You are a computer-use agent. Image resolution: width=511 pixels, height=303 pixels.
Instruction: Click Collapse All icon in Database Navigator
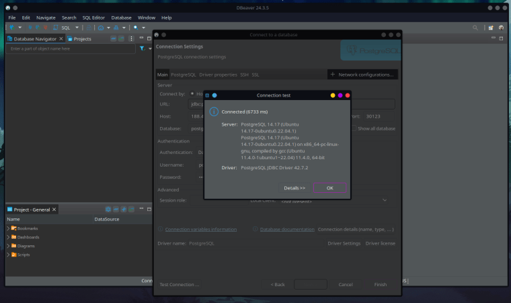[x=114, y=39]
